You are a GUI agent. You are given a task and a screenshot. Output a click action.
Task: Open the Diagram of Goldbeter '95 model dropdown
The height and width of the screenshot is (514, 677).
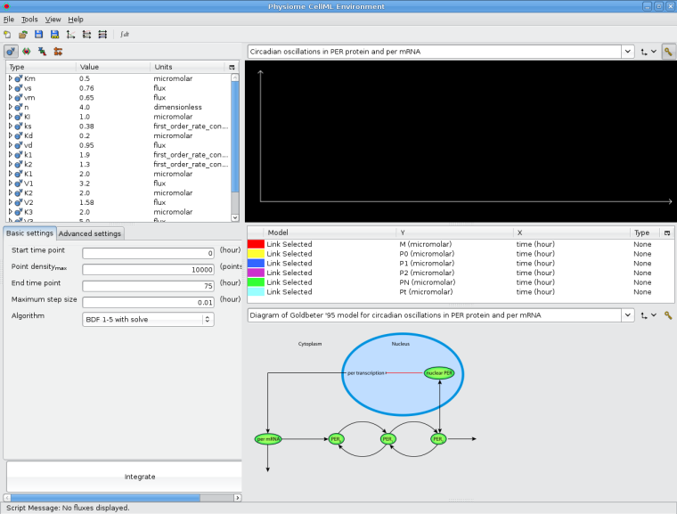pyautogui.click(x=627, y=315)
